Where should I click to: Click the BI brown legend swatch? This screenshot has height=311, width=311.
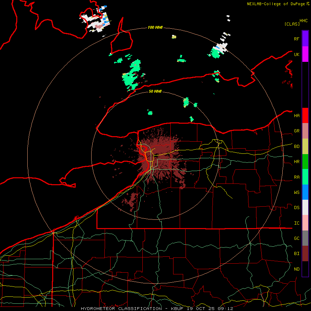pos(305,254)
